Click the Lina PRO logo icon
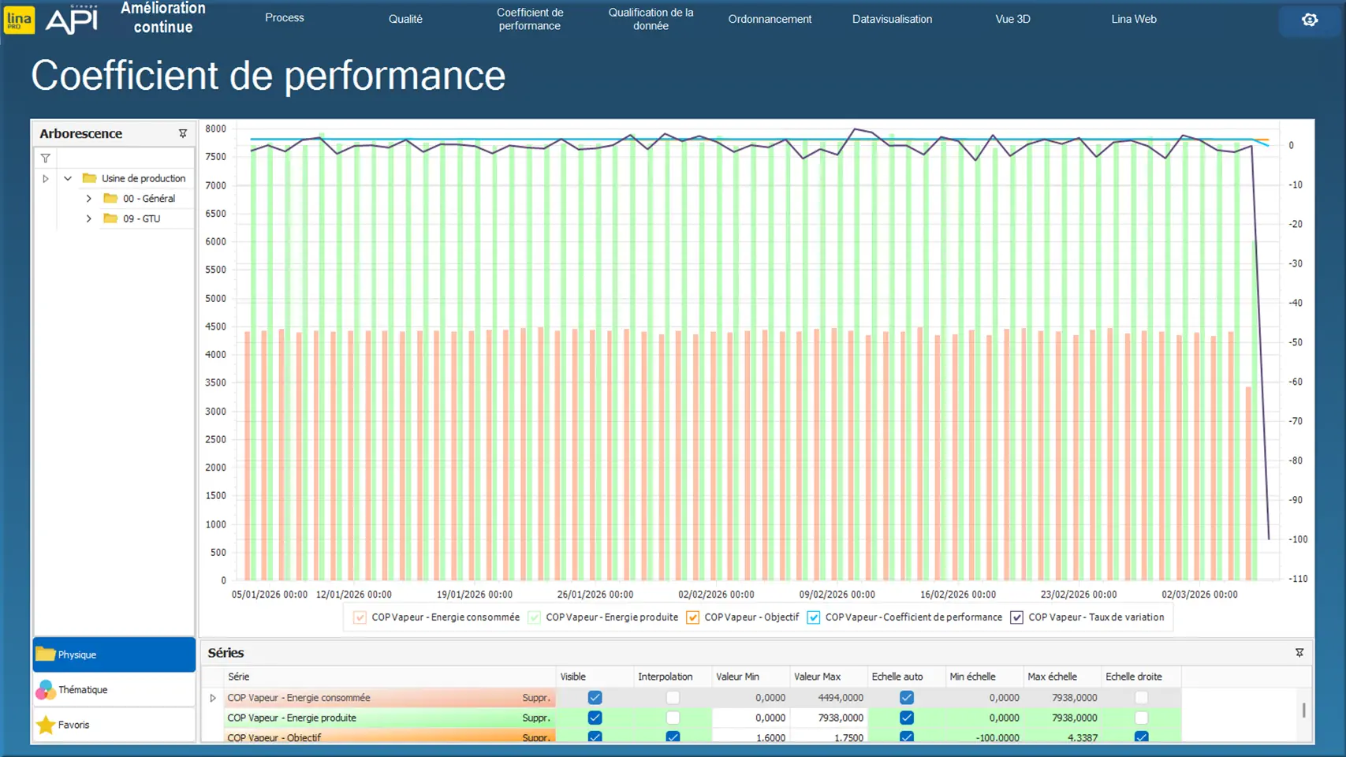 [x=19, y=20]
